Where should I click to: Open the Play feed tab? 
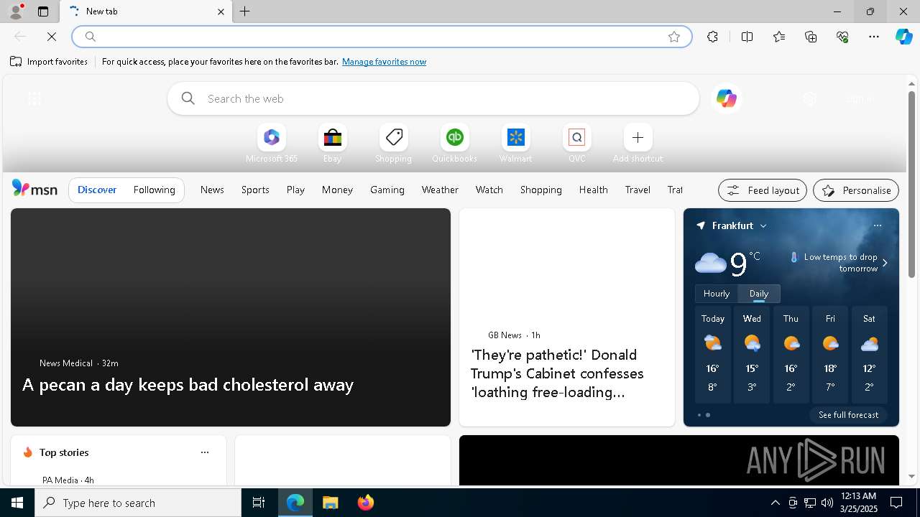coord(295,190)
